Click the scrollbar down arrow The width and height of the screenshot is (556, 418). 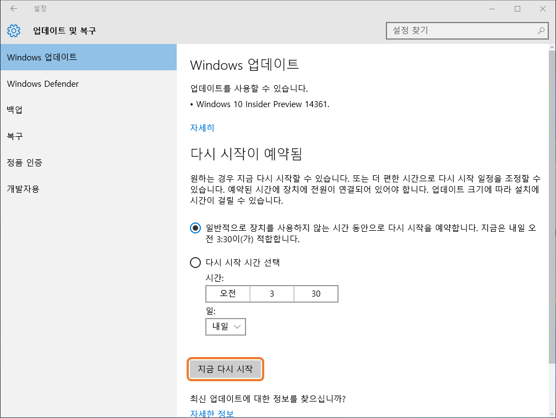coord(552,414)
